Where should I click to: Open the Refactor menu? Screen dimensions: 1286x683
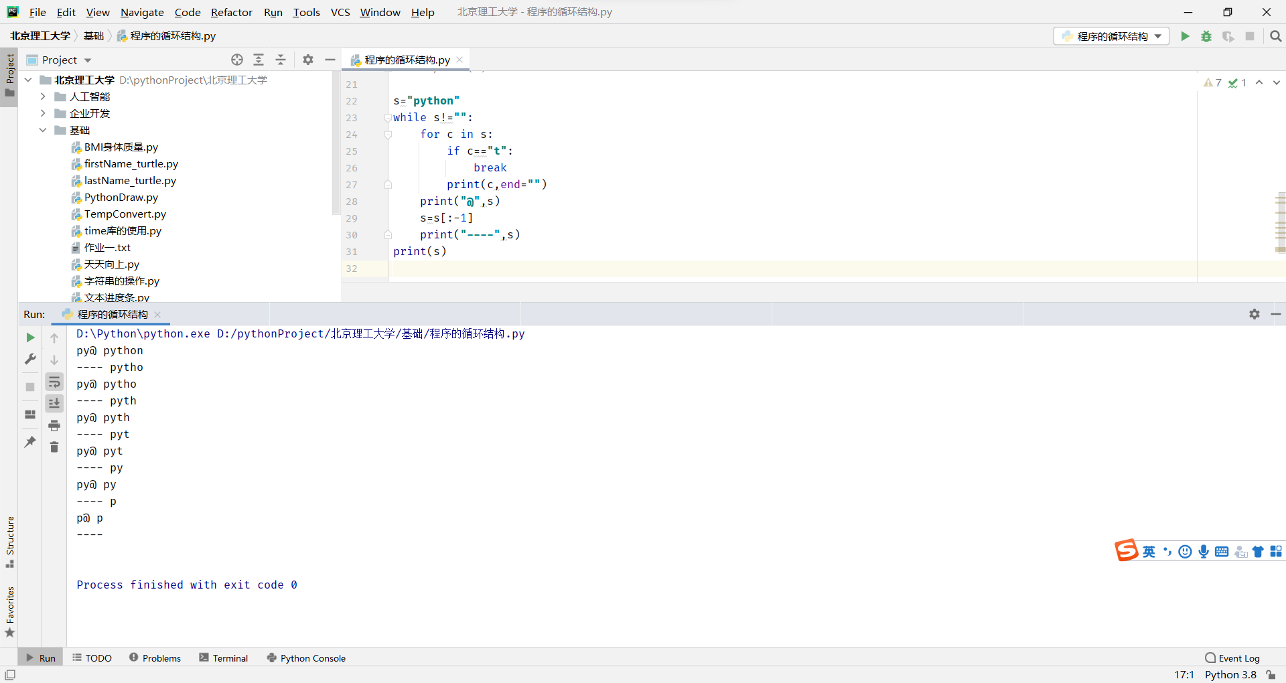click(x=232, y=12)
